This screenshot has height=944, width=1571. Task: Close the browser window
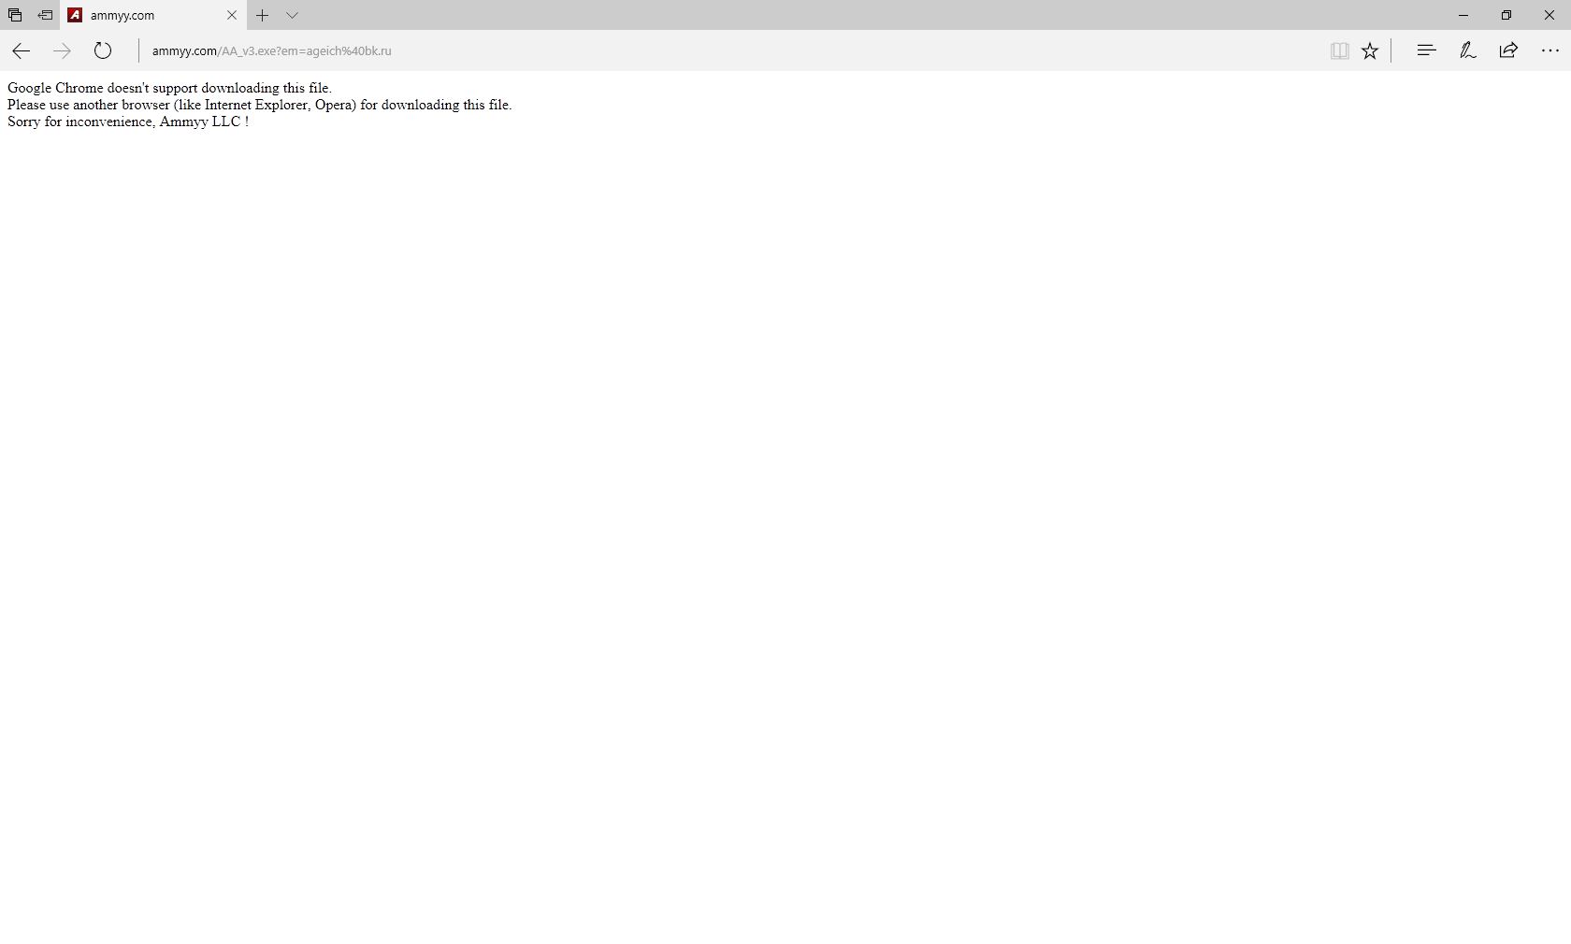pyautogui.click(x=1549, y=15)
